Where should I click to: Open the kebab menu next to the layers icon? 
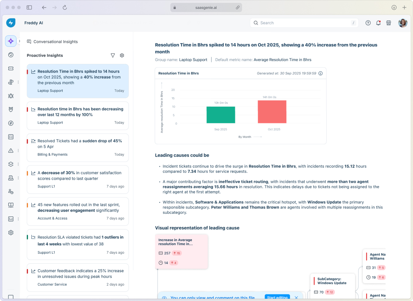click(x=18, y=164)
